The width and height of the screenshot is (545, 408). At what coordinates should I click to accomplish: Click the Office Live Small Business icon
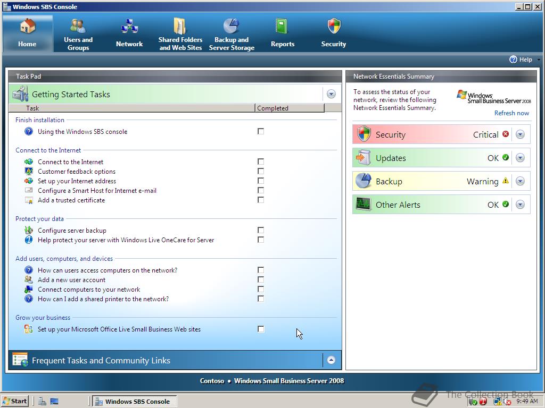pyautogui.click(x=29, y=329)
